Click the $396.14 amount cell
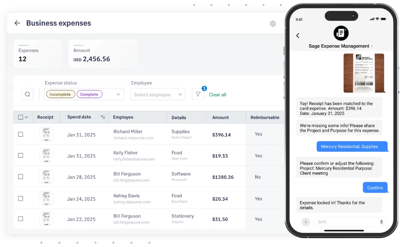 [221, 135]
